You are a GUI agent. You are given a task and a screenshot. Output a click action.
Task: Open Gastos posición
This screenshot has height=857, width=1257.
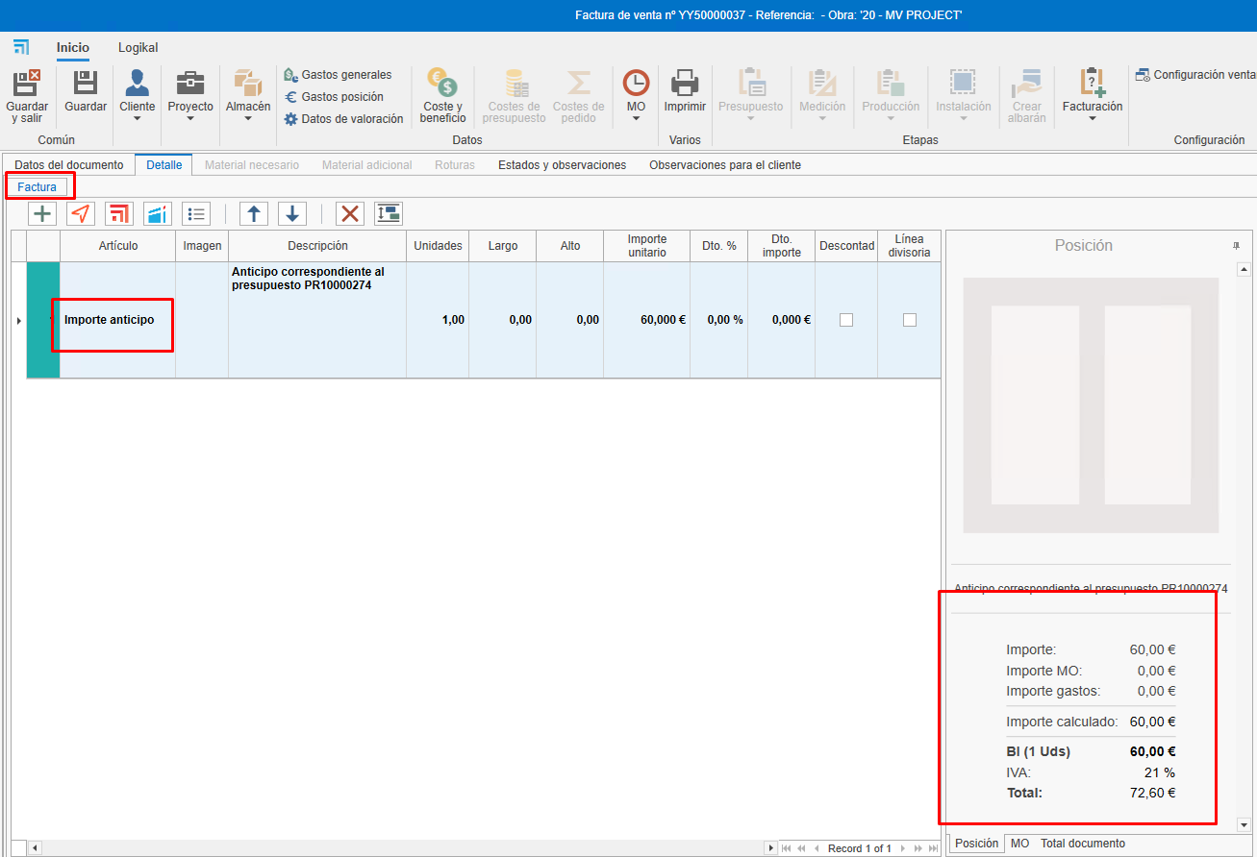[334, 97]
